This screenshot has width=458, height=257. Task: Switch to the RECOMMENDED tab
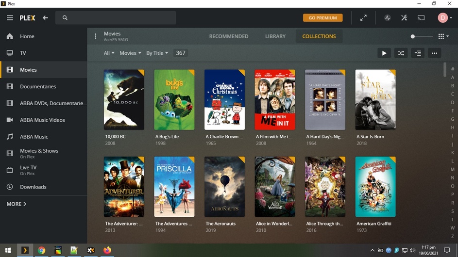pos(229,36)
